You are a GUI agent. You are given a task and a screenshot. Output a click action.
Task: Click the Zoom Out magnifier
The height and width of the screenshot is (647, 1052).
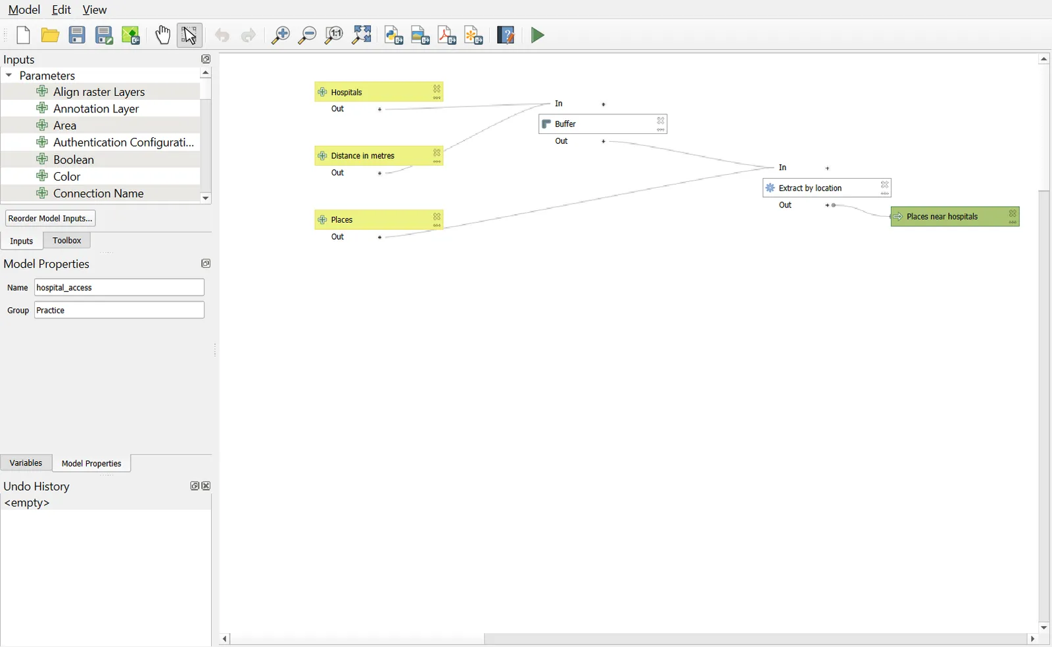[307, 35]
